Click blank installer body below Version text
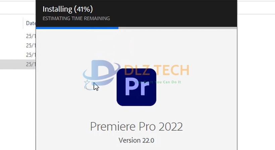 coord(136,147)
